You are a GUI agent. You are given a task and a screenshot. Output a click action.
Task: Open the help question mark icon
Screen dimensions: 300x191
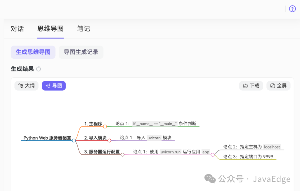(x=292, y=9)
